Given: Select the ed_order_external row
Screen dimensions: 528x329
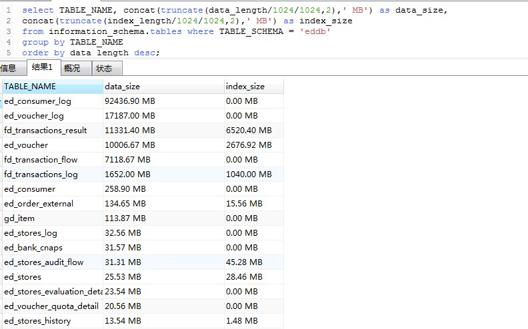Looking at the screenshot, I should pos(39,204).
